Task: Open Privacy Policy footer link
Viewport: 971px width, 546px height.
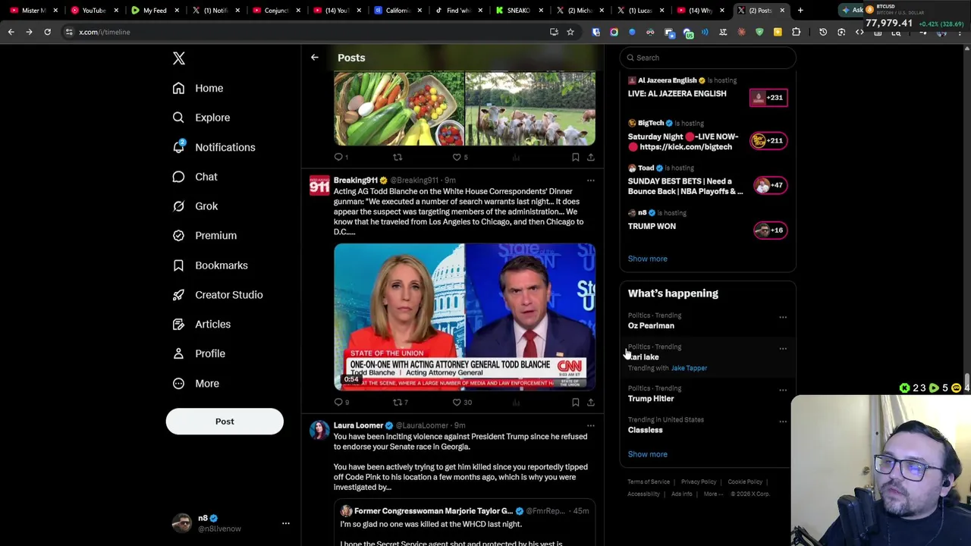Action: [x=699, y=482]
